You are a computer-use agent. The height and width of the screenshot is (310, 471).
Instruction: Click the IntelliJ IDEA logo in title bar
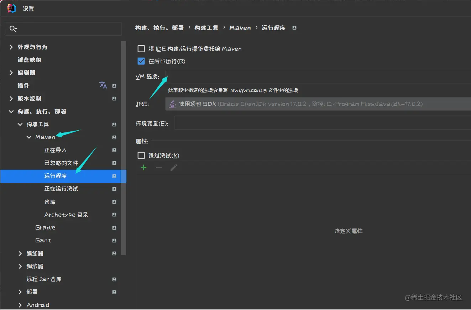point(12,9)
